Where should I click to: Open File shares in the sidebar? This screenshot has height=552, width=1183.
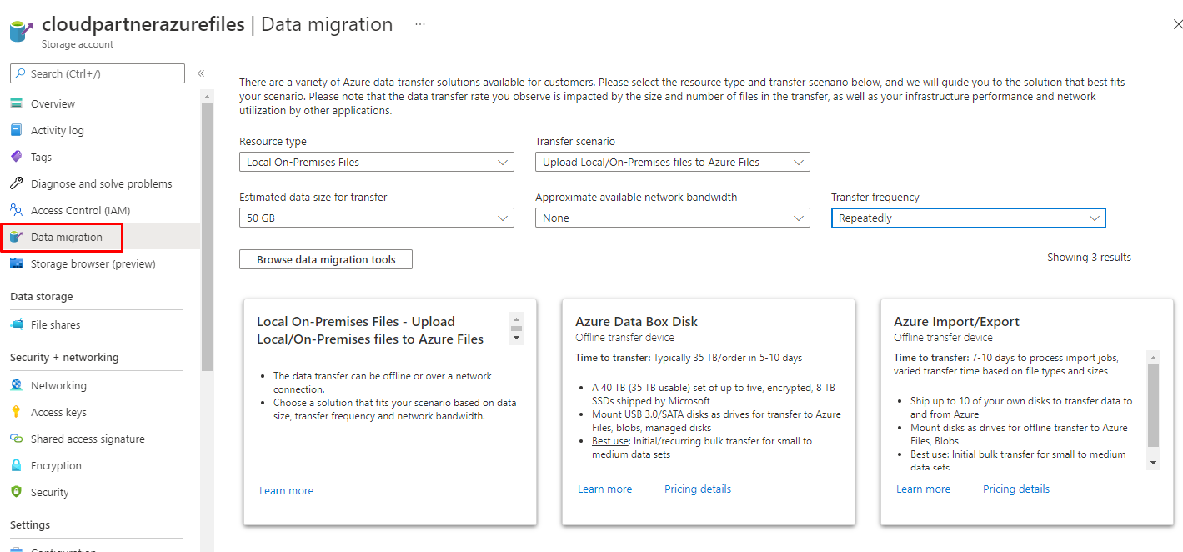(55, 324)
